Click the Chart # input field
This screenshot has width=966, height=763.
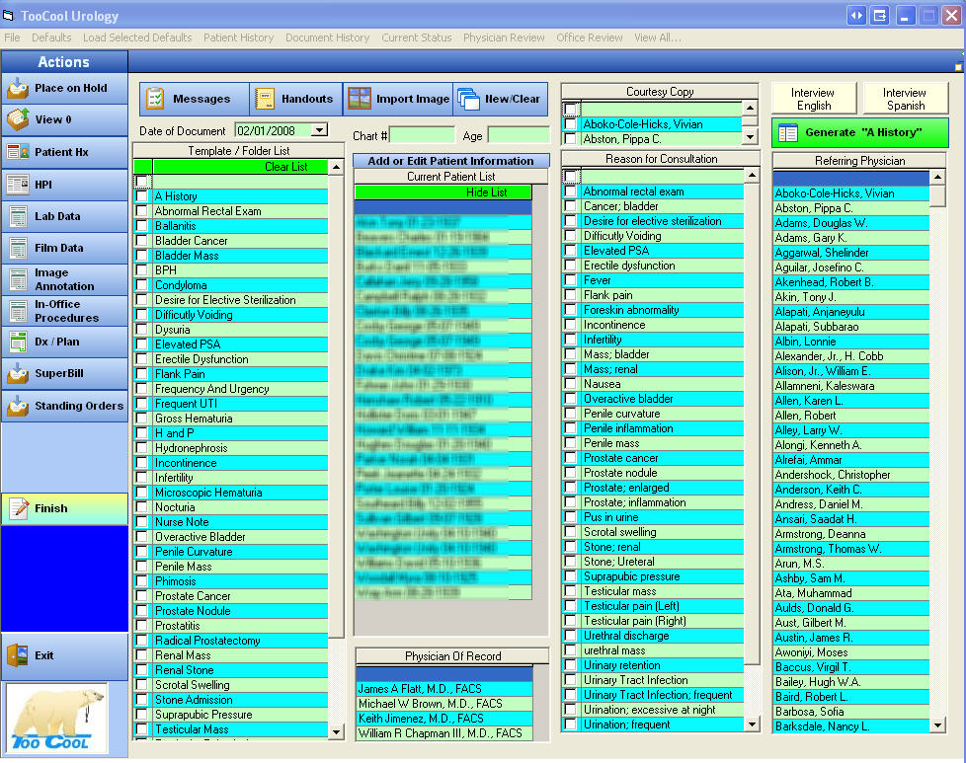coord(423,135)
